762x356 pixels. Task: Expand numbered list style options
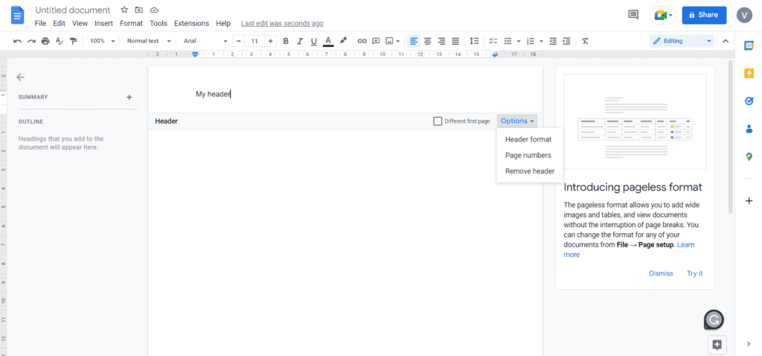point(542,42)
